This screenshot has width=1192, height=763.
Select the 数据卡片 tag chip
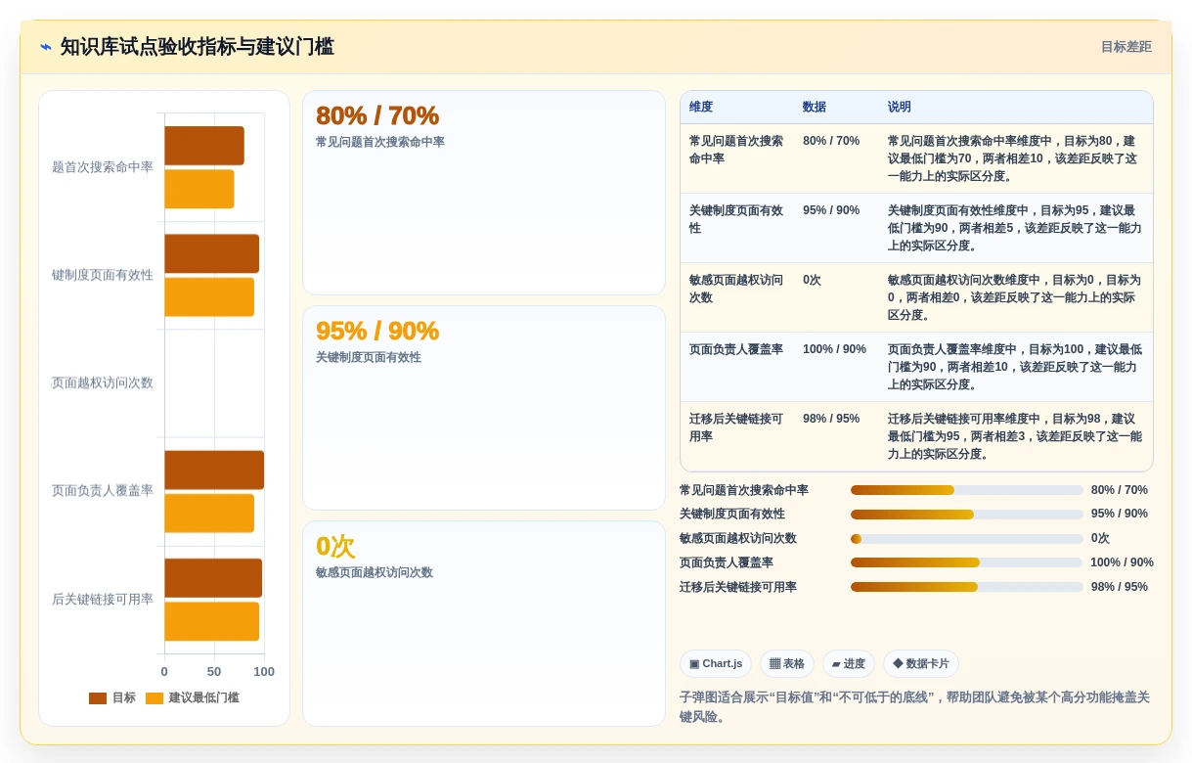coord(921,664)
